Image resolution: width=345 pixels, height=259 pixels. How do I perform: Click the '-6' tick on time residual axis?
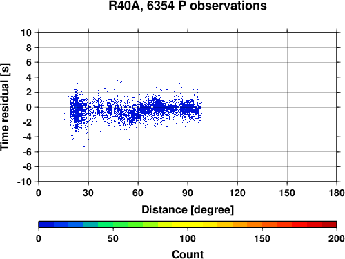coord(27,152)
